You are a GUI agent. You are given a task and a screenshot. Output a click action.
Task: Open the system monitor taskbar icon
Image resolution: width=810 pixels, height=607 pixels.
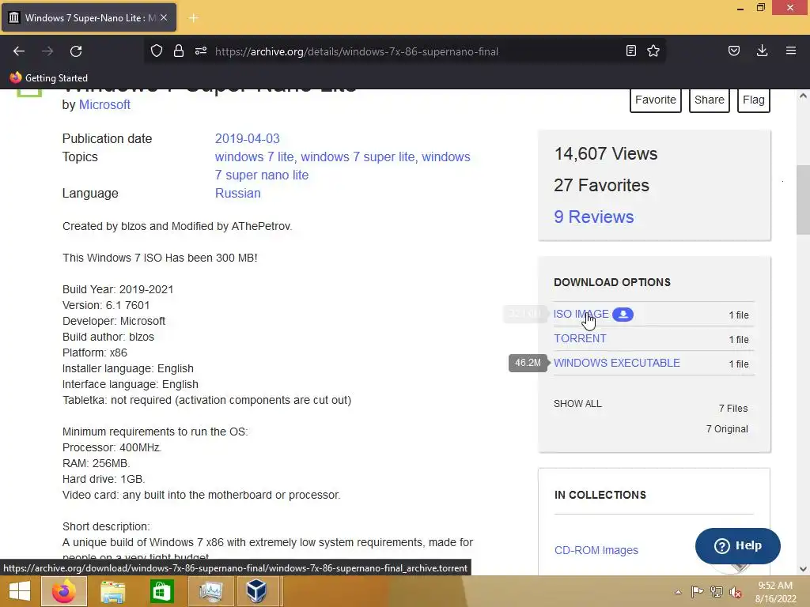pos(210,591)
